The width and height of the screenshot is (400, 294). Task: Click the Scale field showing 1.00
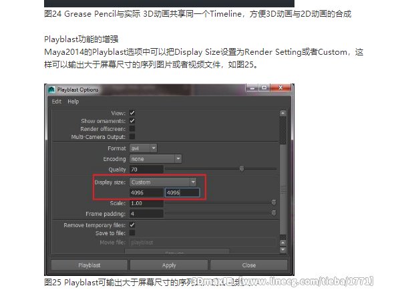(x=146, y=203)
